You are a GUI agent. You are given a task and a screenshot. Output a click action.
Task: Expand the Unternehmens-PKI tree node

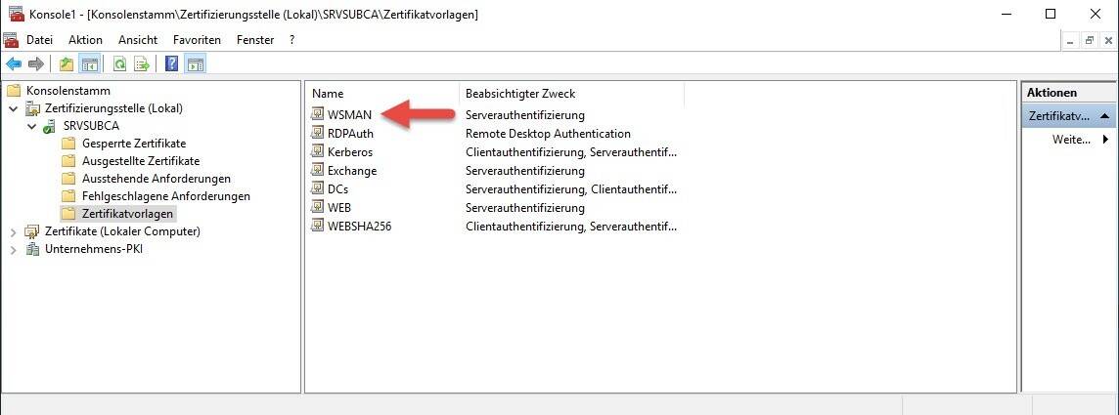point(14,249)
